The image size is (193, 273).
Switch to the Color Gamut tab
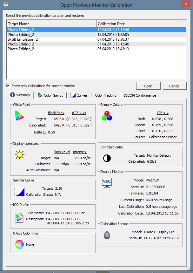click(50, 95)
